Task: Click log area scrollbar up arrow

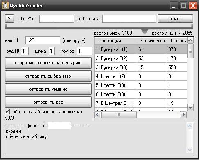Action: (x=190, y=126)
